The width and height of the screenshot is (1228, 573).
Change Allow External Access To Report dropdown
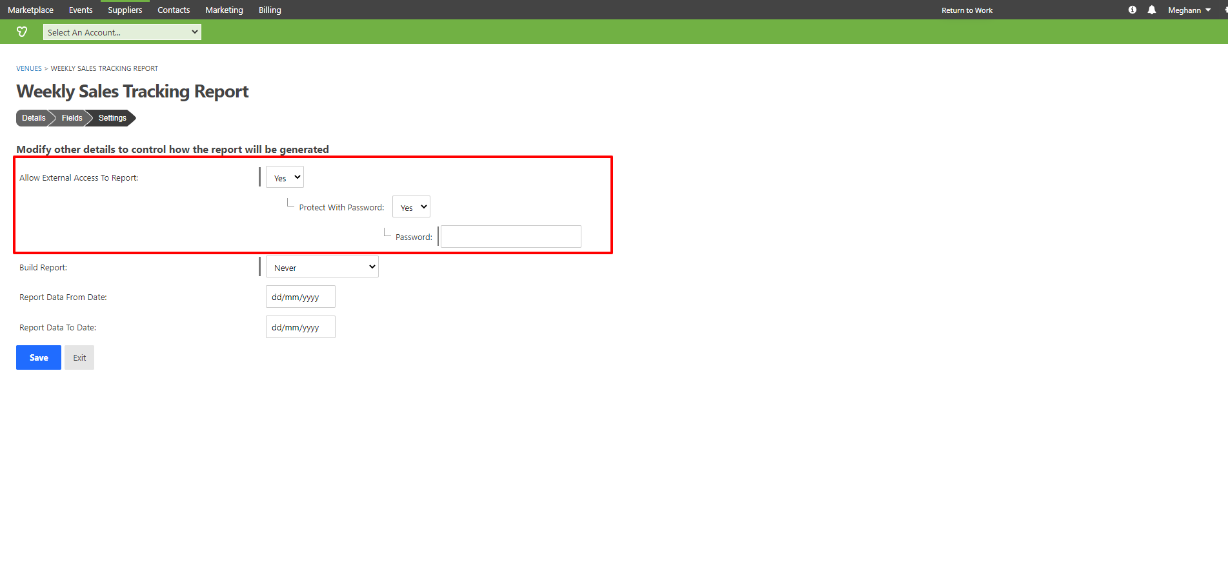(x=285, y=177)
